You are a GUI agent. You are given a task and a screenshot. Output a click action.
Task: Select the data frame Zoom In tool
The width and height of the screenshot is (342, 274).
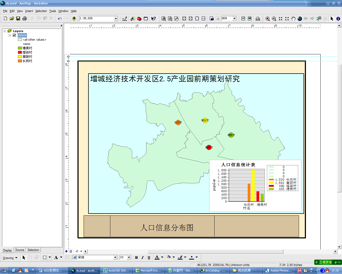pos(267,18)
